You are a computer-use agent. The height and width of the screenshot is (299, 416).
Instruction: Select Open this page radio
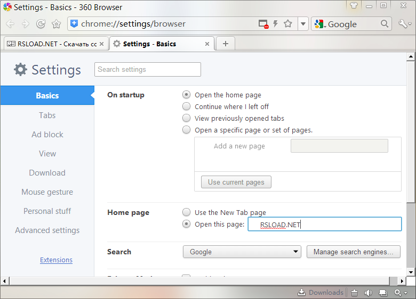click(187, 224)
